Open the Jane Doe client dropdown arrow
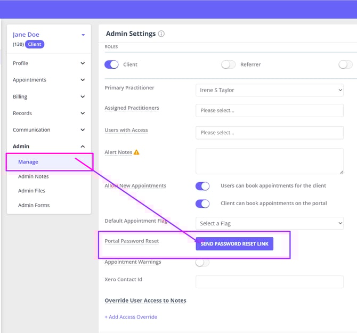 point(83,35)
